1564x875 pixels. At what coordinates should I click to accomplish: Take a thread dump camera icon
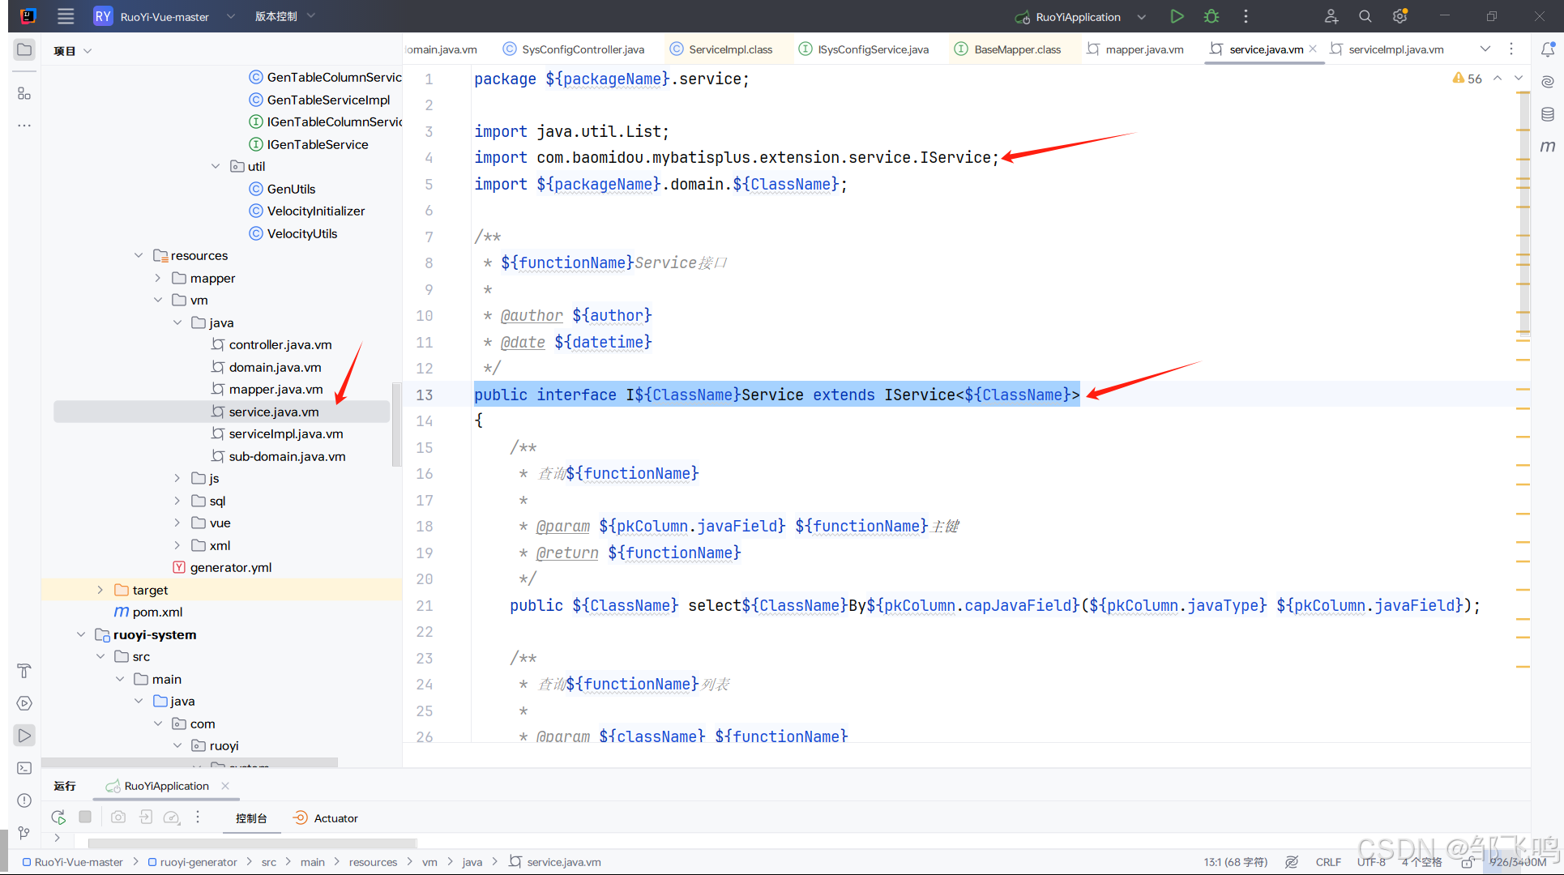coord(118,817)
